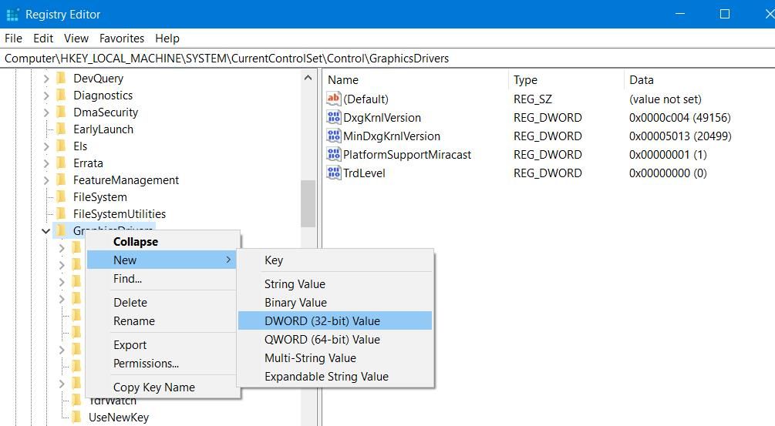Click the registry path address bar

(x=386, y=59)
